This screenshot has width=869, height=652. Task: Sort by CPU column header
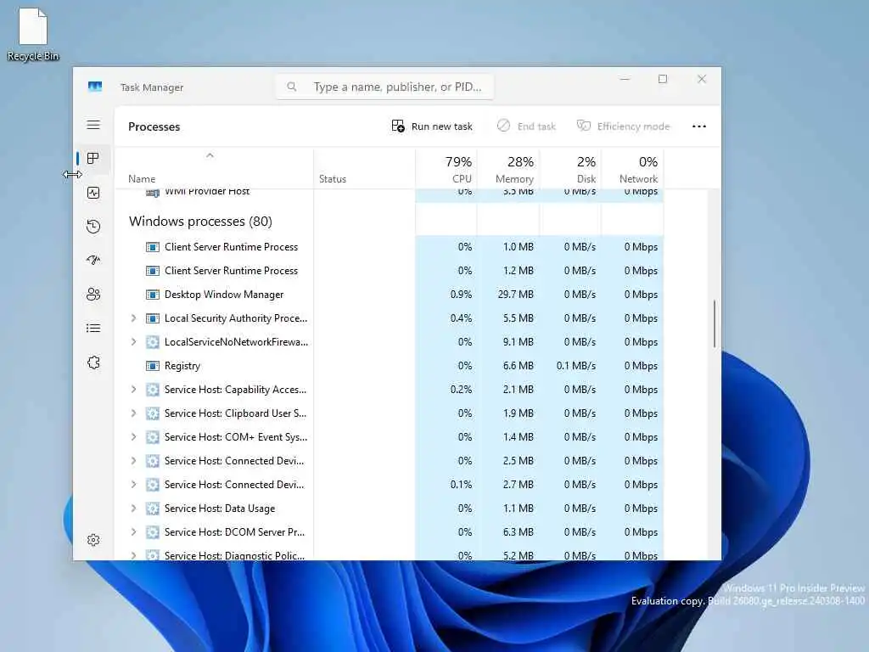pyautogui.click(x=446, y=169)
